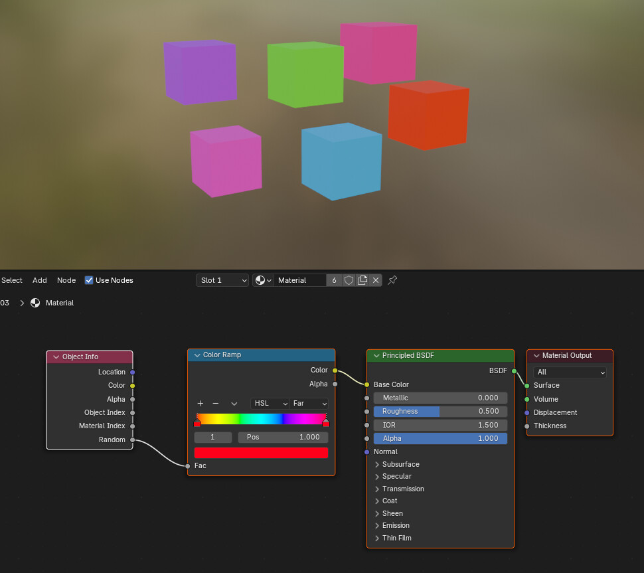Click the Material breadcrumb sphere icon

click(35, 303)
